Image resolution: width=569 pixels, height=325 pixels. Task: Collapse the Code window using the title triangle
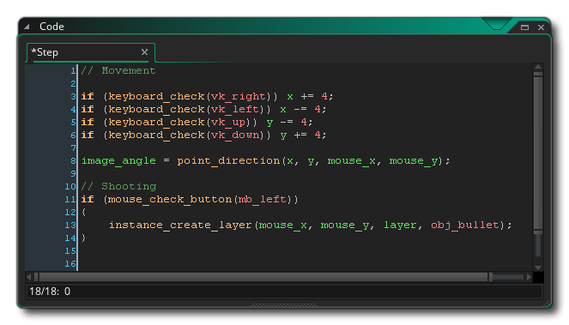tap(27, 27)
